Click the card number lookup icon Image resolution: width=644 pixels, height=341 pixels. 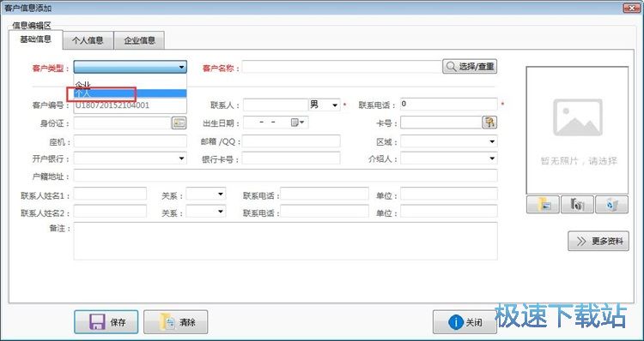coord(489,123)
